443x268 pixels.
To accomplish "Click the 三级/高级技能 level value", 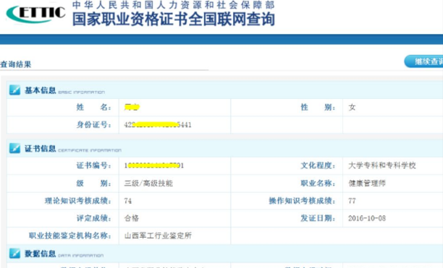I will (x=148, y=183).
